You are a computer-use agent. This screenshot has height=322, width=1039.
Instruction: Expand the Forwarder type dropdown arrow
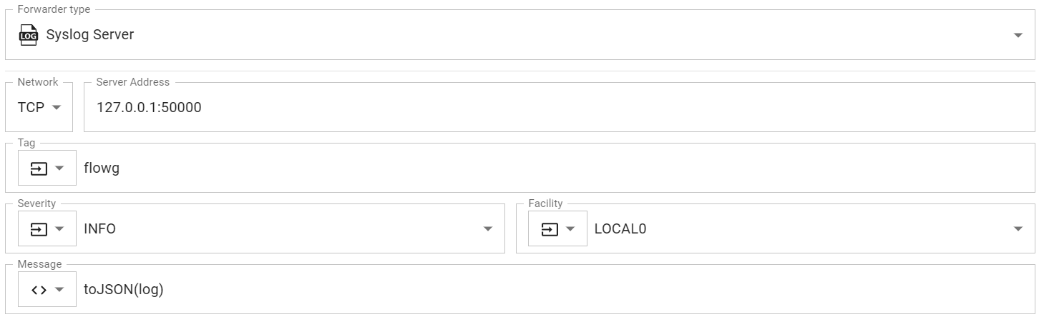point(1018,36)
